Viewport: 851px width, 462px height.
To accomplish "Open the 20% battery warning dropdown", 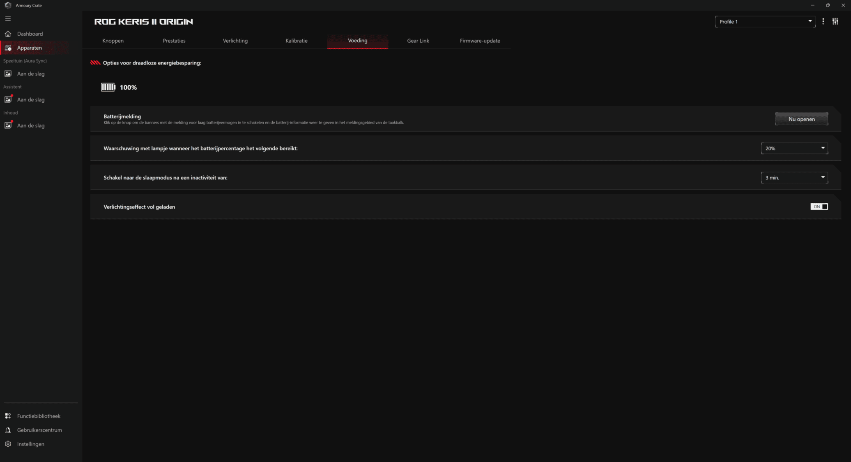I will click(794, 148).
